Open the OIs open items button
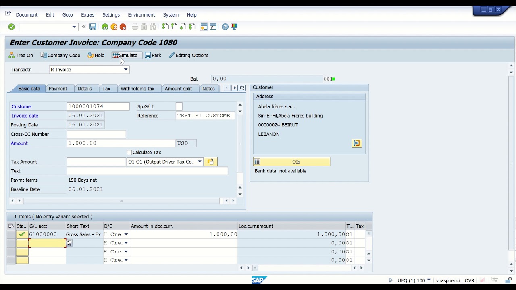 click(x=291, y=162)
